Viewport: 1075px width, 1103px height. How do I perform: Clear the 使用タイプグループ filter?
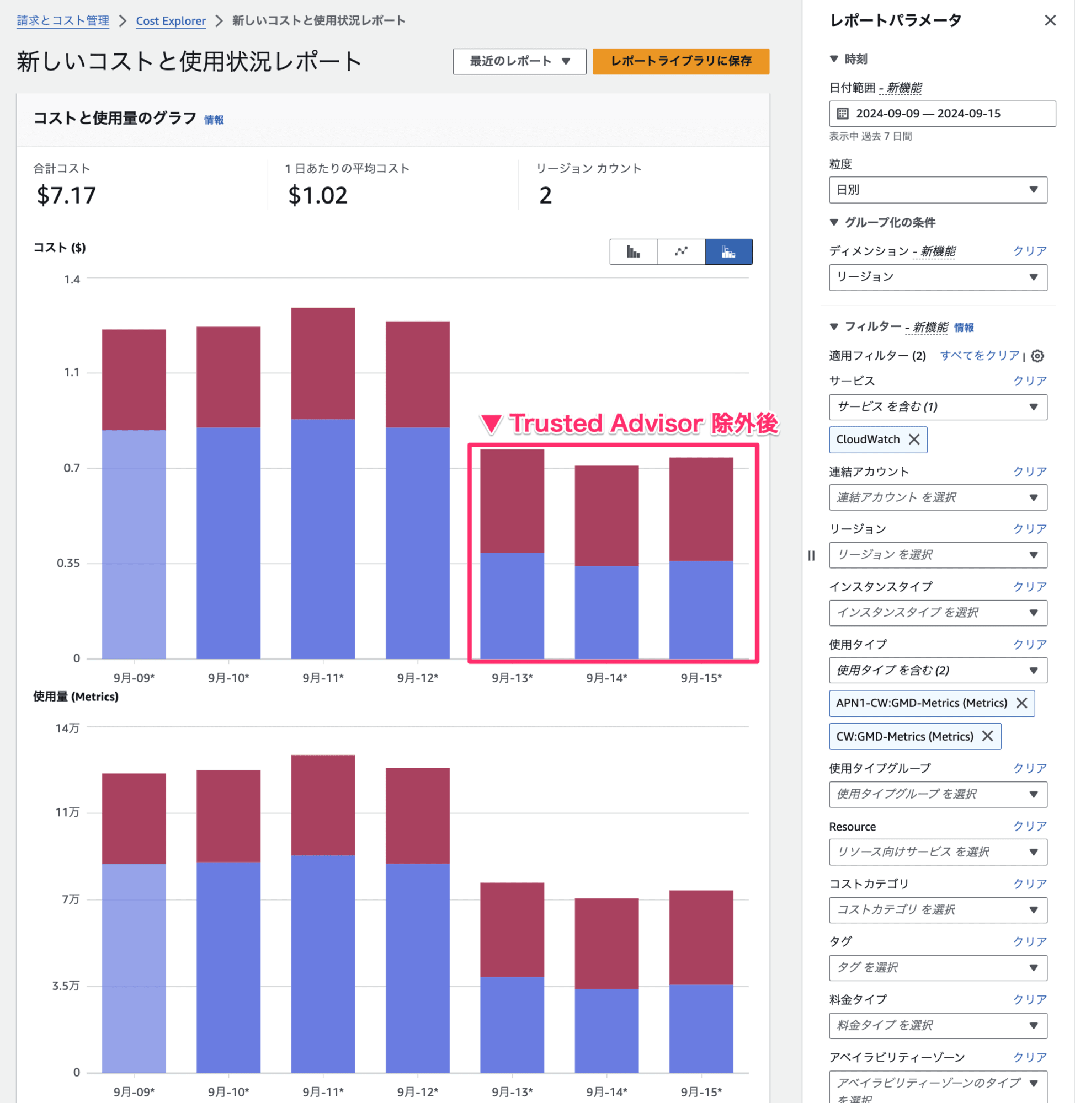tap(1030, 768)
